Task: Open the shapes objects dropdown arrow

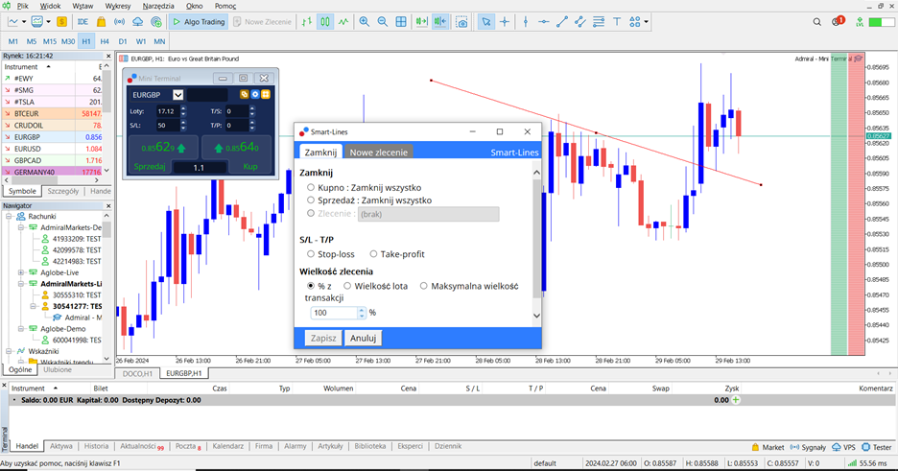Action: [646, 22]
